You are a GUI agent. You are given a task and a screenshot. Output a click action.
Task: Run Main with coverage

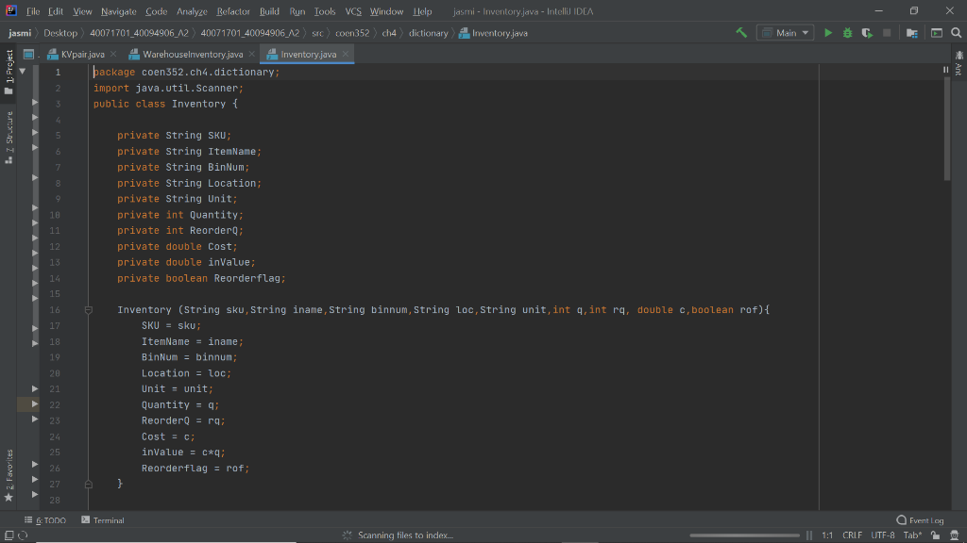tap(867, 33)
